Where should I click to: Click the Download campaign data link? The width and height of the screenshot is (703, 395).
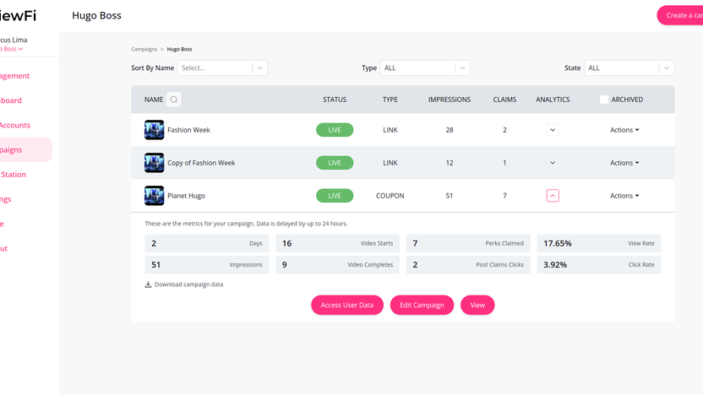pos(188,284)
